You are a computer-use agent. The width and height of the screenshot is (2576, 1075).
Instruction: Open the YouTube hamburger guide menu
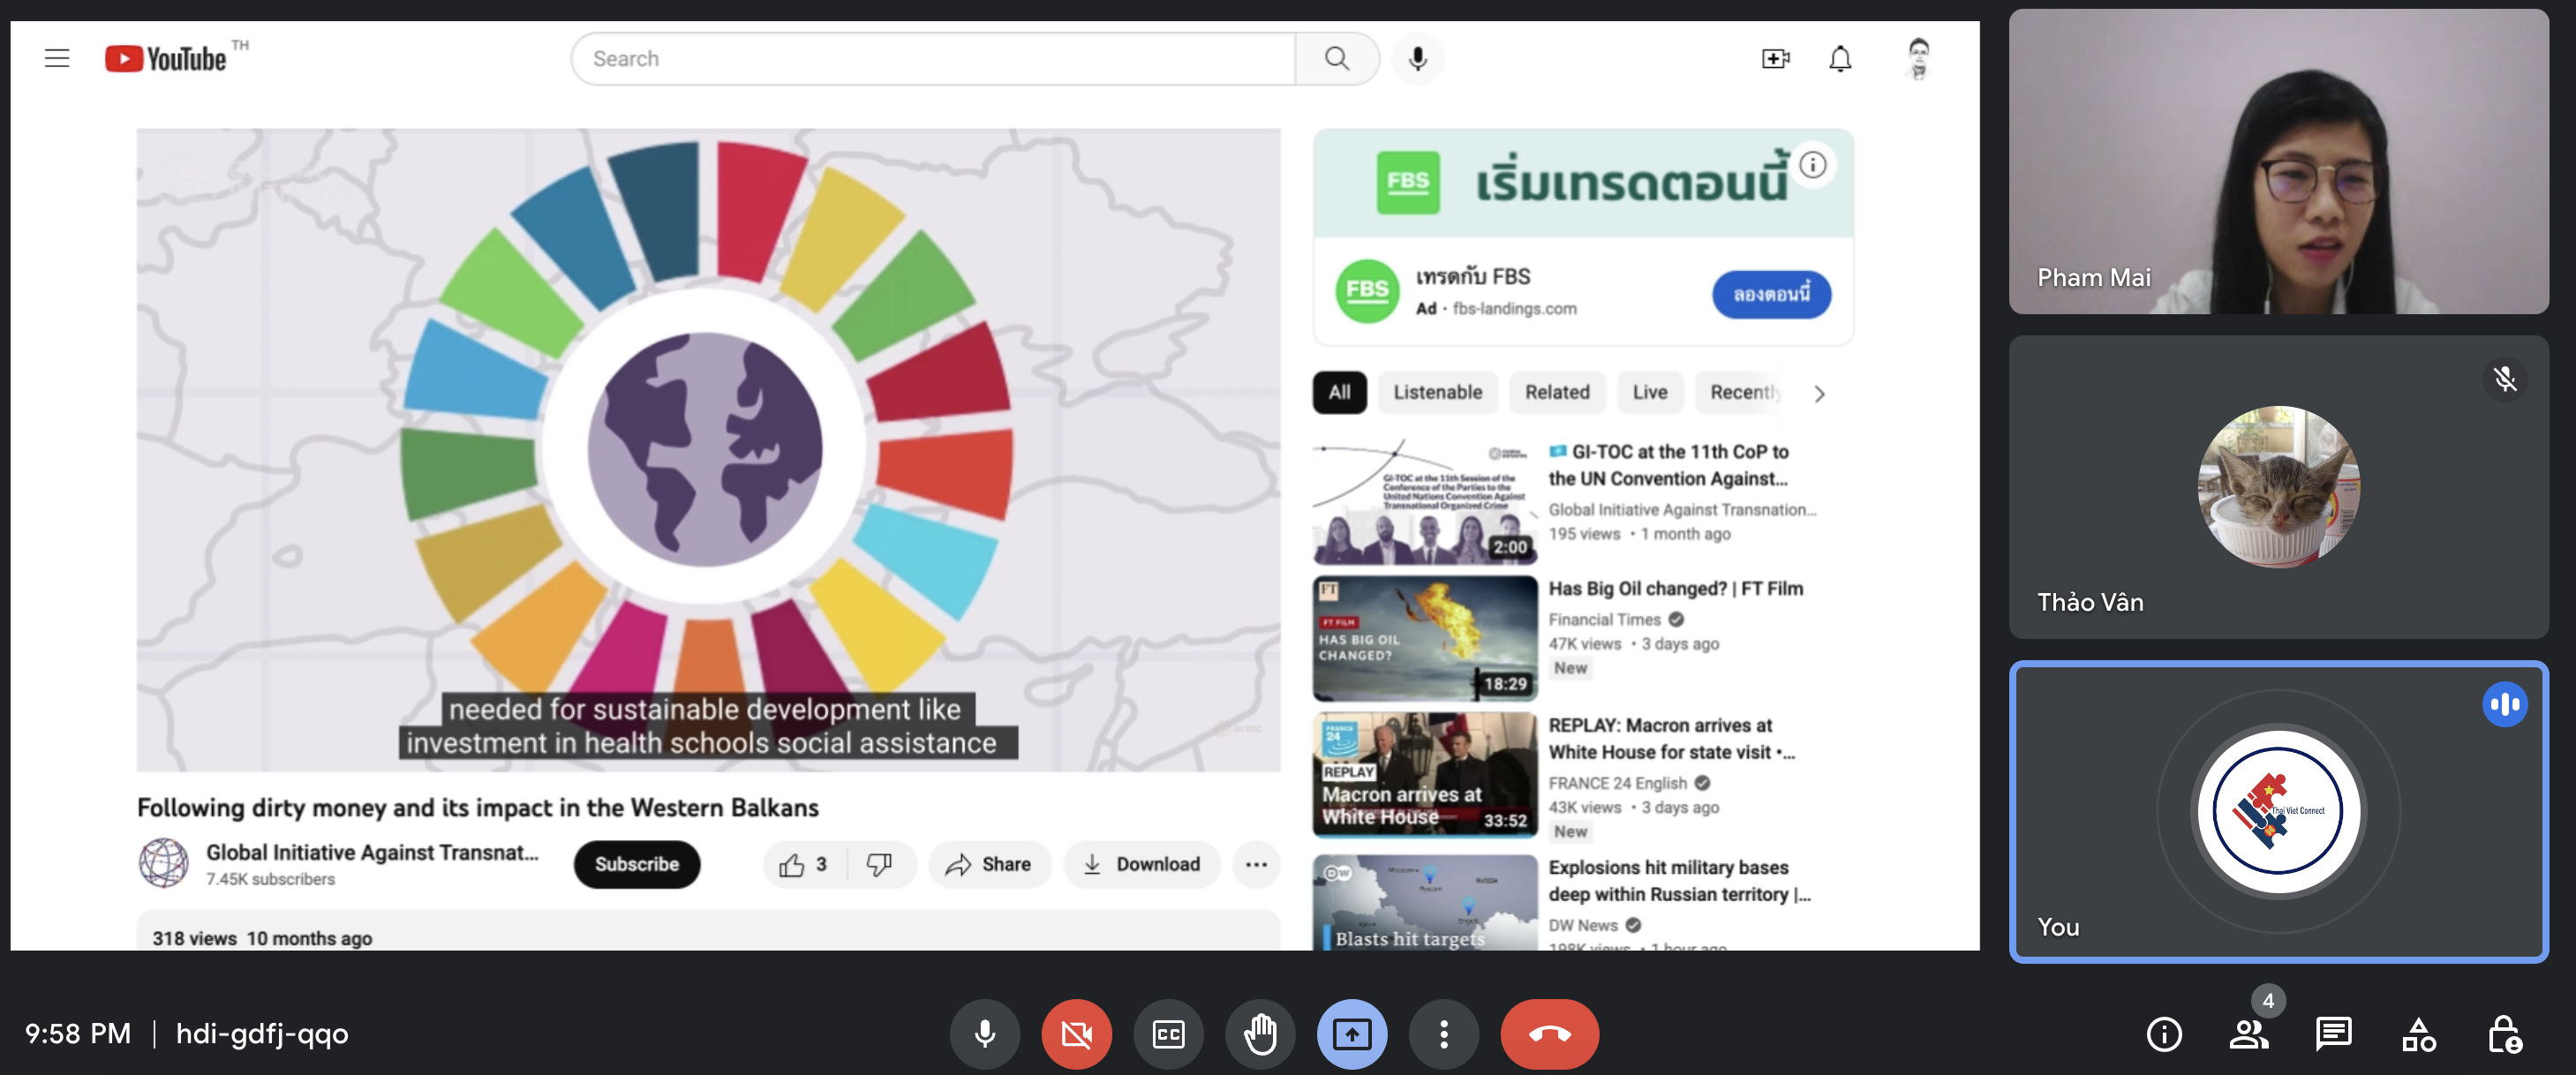click(57, 58)
